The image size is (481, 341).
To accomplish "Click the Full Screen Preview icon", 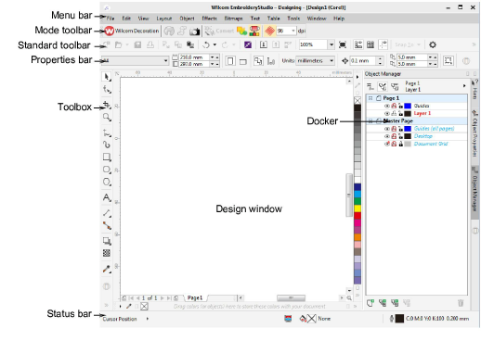I will click(x=343, y=44).
